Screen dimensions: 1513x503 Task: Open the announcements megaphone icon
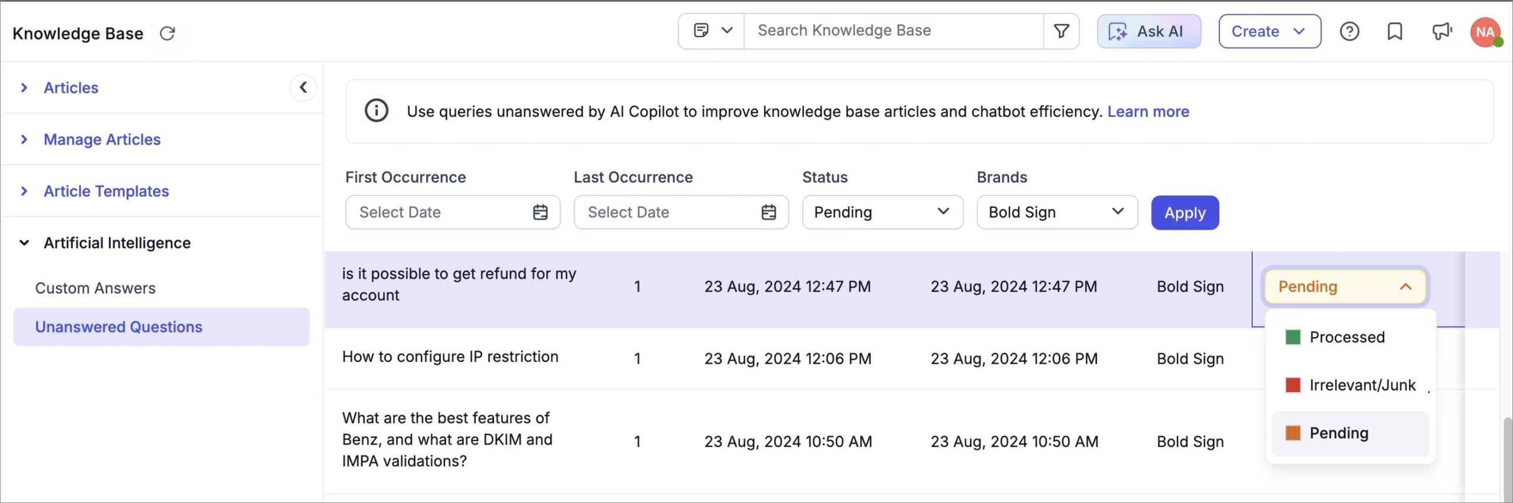tap(1441, 31)
